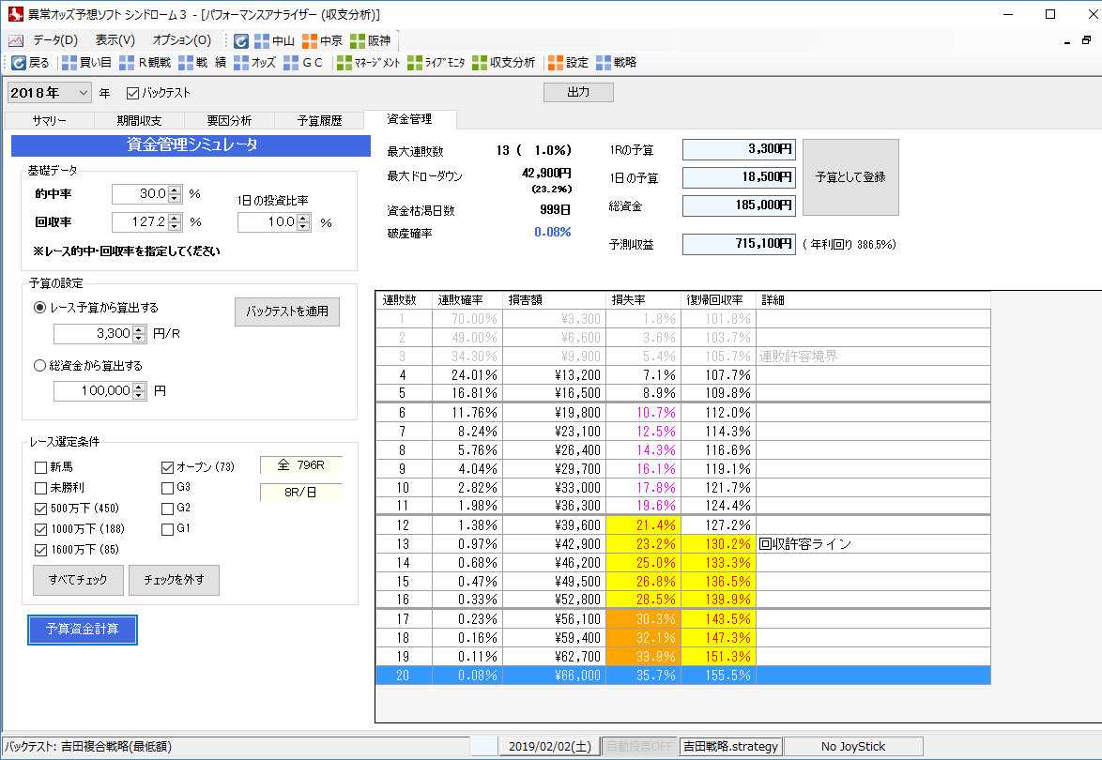Click the inner window restore icon
Viewport: 1102px width, 760px height.
coord(1086,40)
